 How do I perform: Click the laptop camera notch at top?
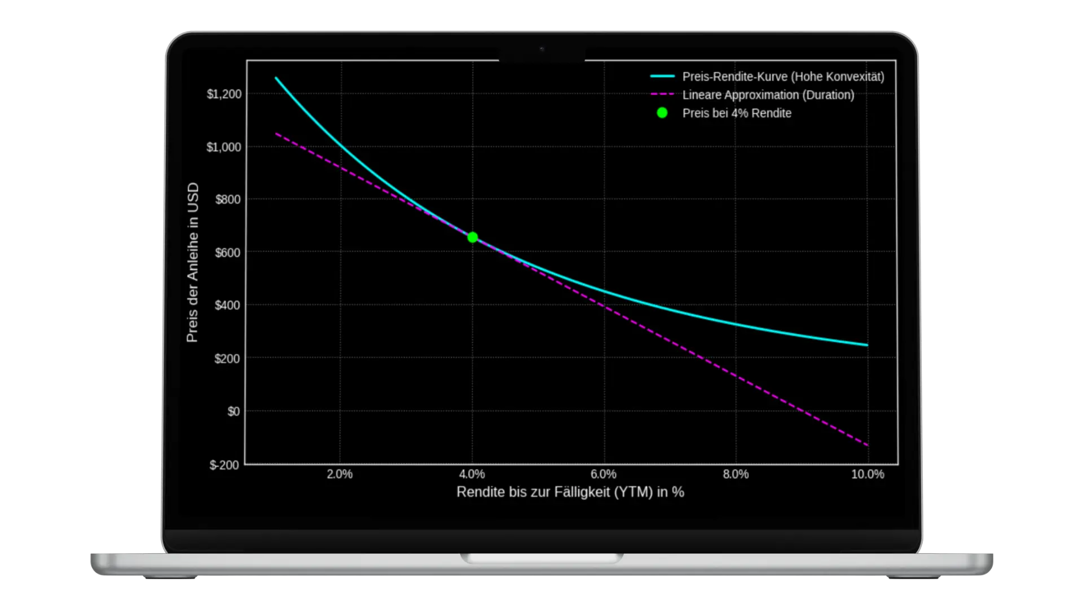[541, 50]
